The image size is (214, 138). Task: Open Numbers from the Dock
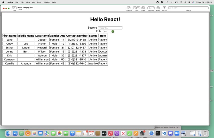click(x=130, y=133)
